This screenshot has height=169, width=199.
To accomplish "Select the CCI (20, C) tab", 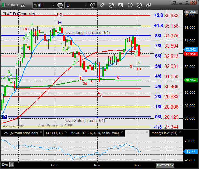I will tap(135, 133).
